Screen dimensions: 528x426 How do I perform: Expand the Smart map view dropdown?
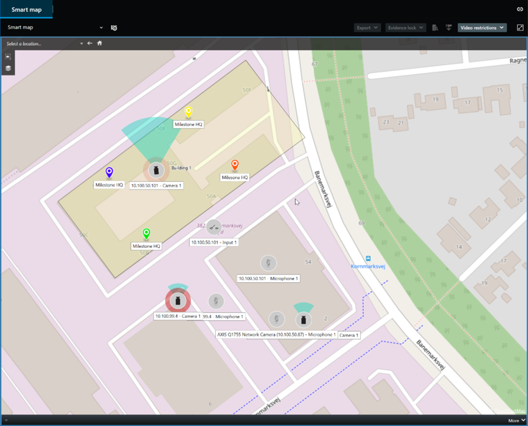101,27
